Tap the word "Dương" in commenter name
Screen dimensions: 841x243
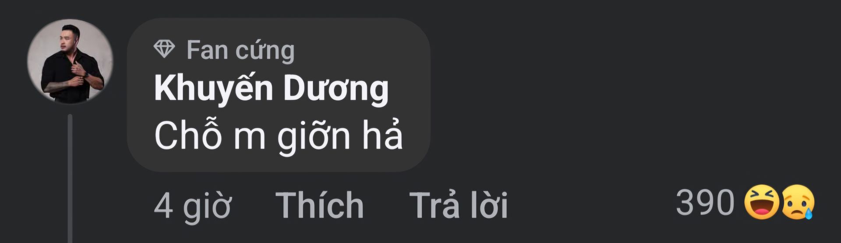coord(336,89)
